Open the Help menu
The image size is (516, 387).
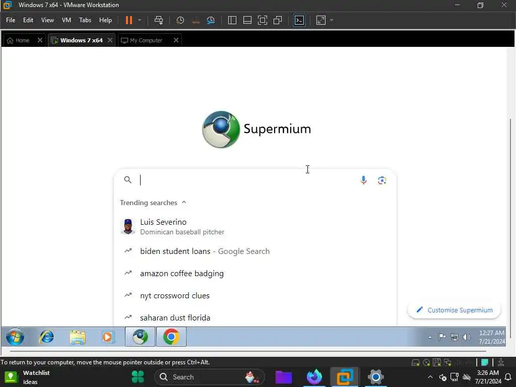[x=105, y=20]
